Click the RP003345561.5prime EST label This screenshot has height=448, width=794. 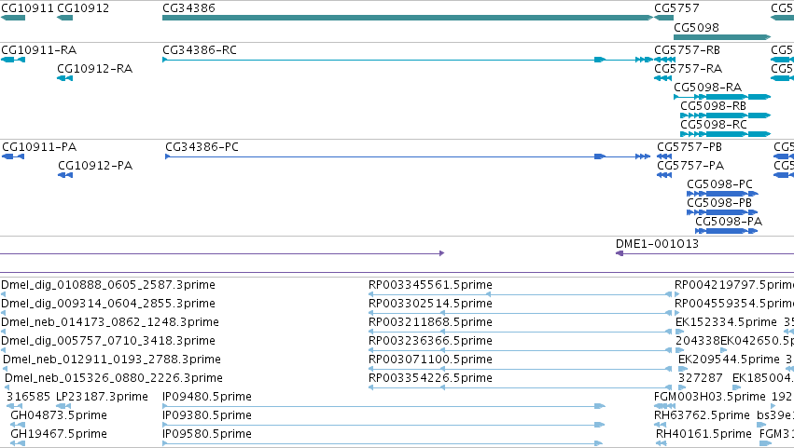(430, 285)
